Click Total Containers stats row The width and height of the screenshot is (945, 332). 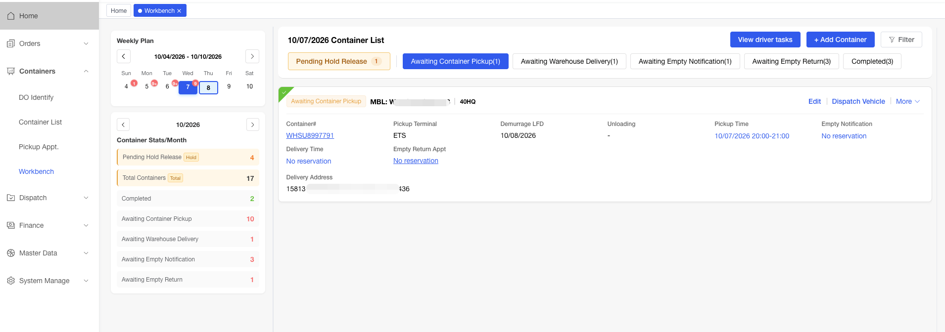tap(188, 178)
